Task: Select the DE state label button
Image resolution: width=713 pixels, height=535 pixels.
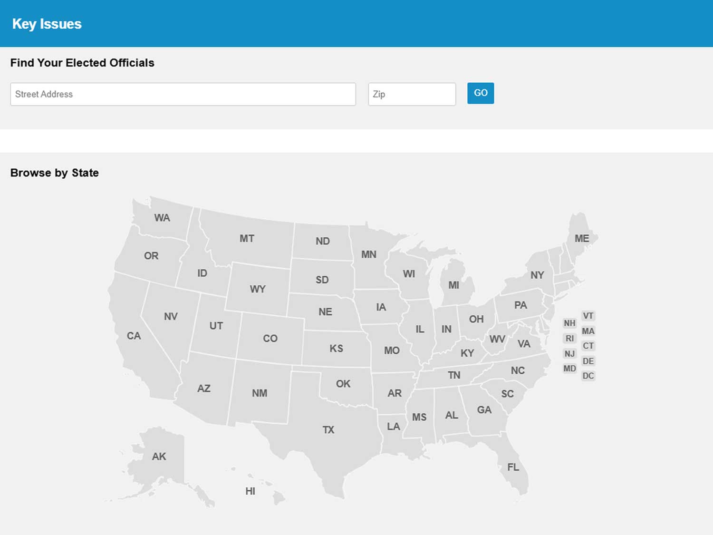Action: [588, 361]
